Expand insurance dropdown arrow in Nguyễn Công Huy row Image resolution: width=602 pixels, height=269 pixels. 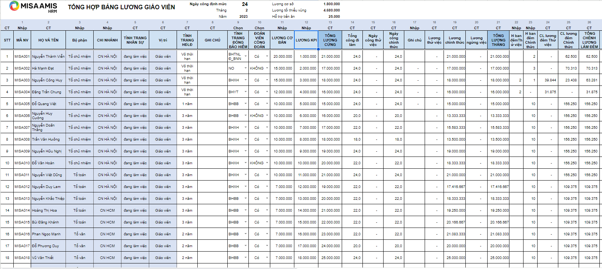coord(245,80)
